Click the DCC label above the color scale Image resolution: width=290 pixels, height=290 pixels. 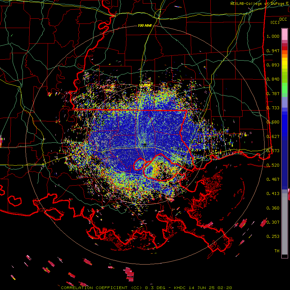click(x=283, y=19)
